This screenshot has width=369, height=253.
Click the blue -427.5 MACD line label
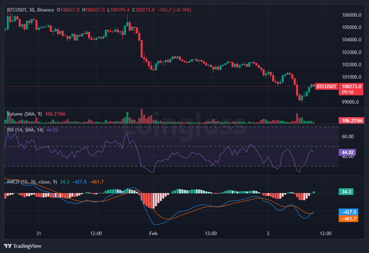(347, 212)
